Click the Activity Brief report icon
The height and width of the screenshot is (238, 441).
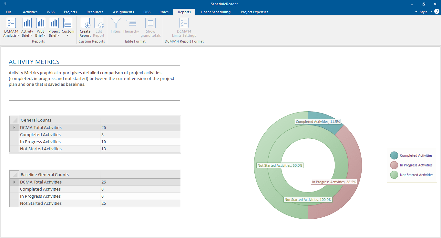click(x=27, y=23)
